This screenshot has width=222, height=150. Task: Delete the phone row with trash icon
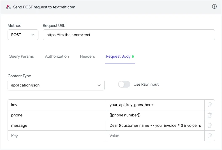pyautogui.click(x=209, y=115)
